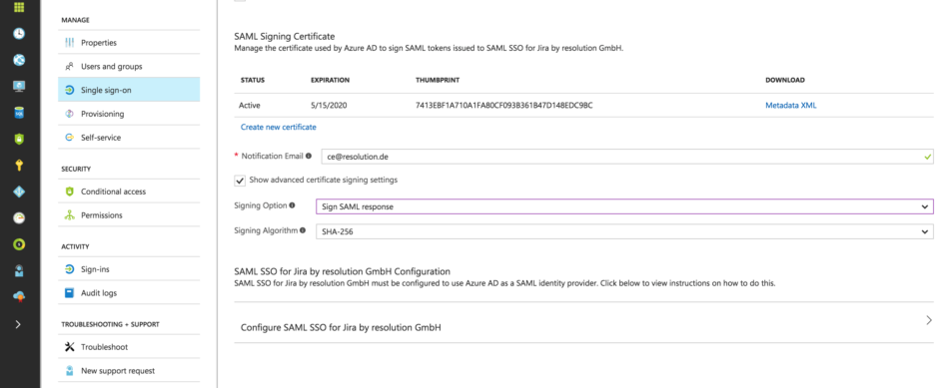Select the certificate thumbprint text
The height and width of the screenshot is (388, 949).
[503, 105]
